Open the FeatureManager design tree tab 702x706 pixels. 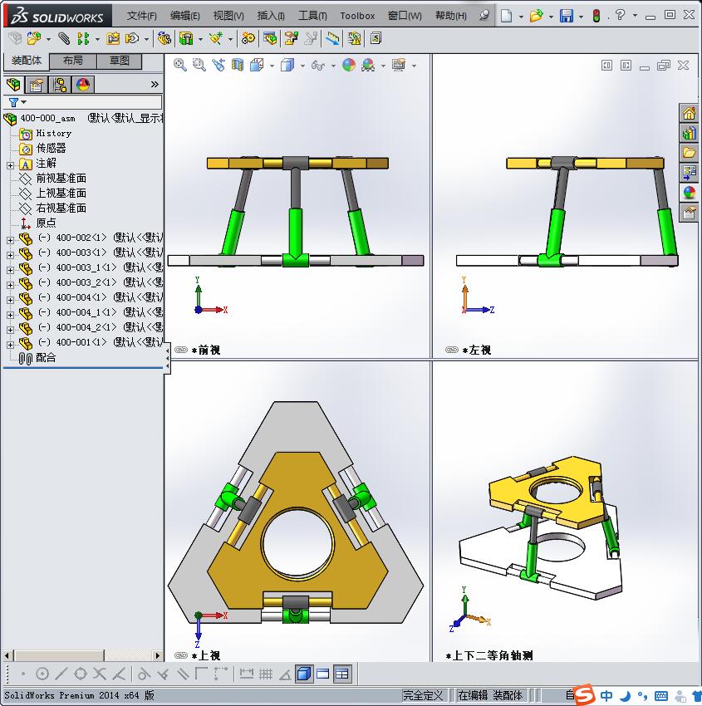(x=13, y=84)
